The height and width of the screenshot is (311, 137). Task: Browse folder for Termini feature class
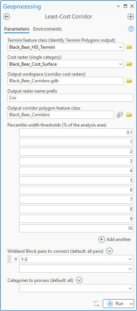point(129,47)
